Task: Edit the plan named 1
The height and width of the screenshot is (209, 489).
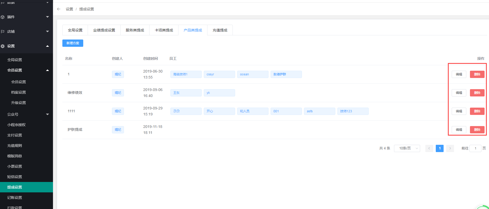Action: coord(459,74)
